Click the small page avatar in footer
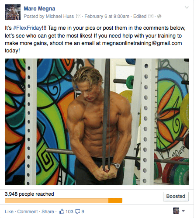 (x=176, y=211)
